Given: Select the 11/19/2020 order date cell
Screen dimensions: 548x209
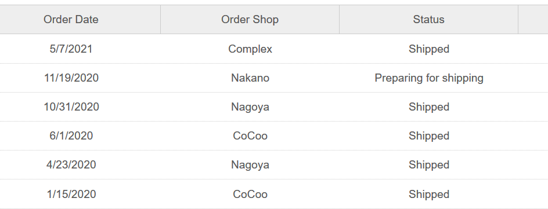Looking at the screenshot, I should (71, 78).
